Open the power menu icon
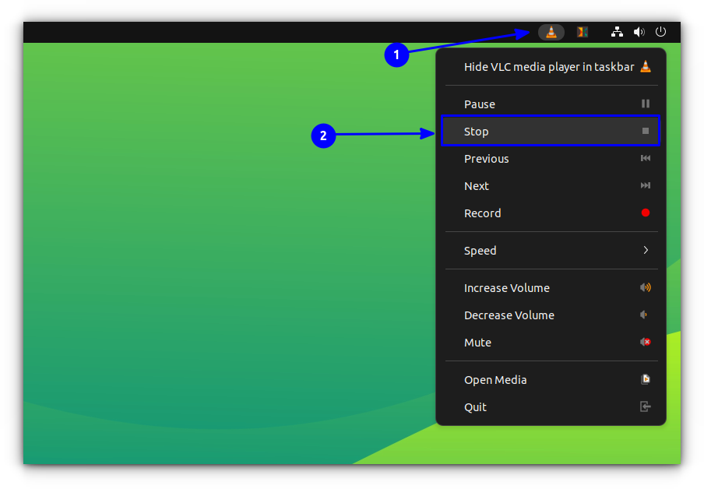 (660, 32)
